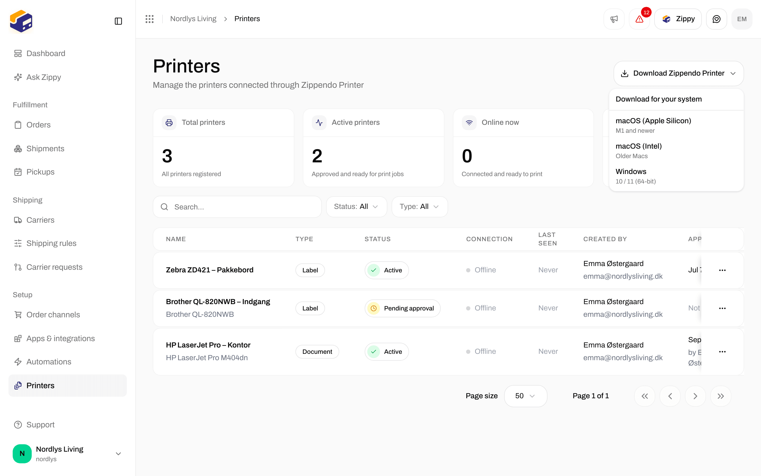Click the printer search field

click(237, 207)
